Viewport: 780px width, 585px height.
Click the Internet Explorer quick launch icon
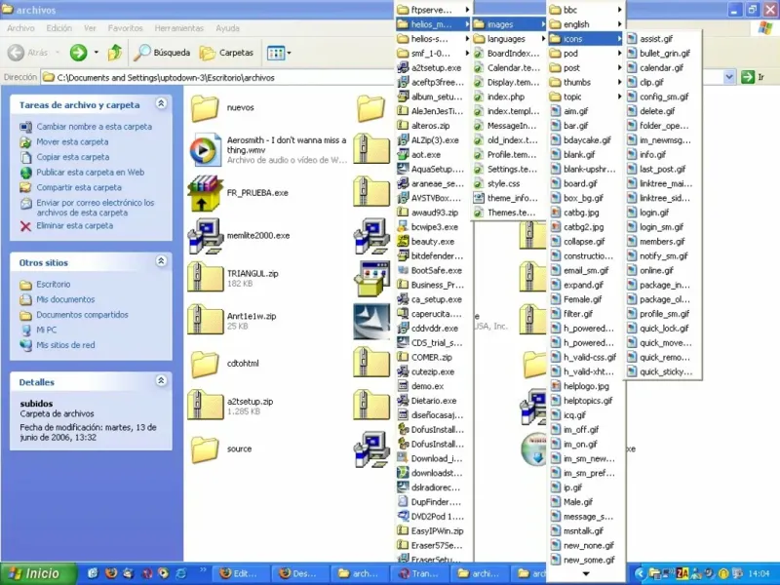point(181,573)
